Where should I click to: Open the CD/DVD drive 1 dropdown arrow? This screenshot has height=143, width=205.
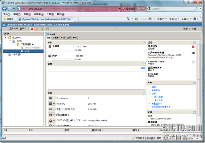click(x=54, y=120)
